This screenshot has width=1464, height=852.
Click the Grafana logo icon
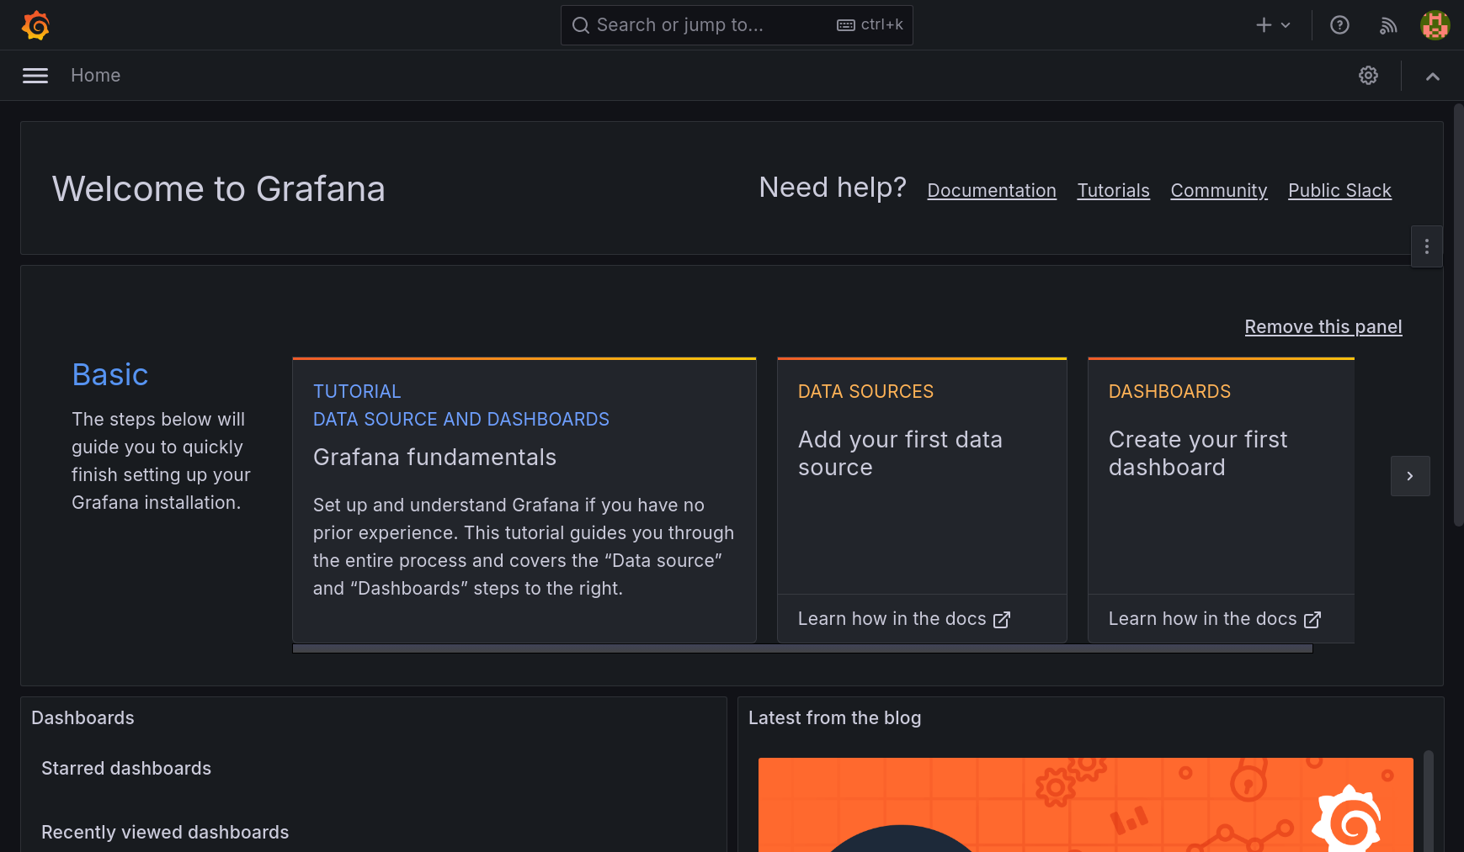coord(35,25)
